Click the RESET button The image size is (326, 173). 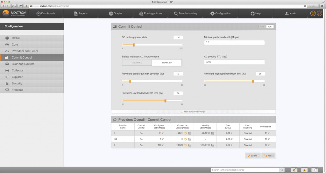(268, 156)
